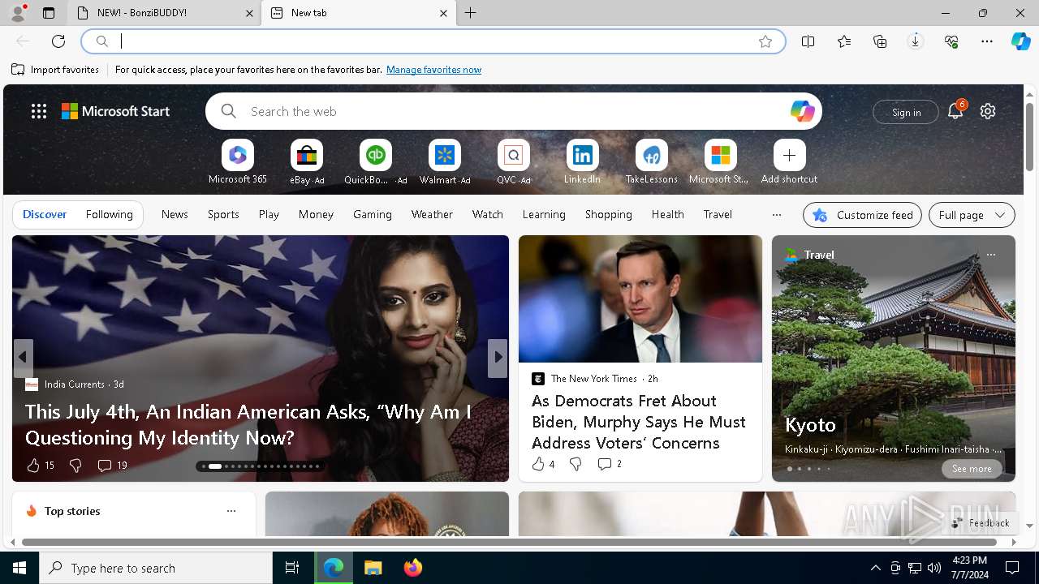1039x584 pixels.
Task: Open the profile icon in the title bar
Action: click(x=17, y=13)
